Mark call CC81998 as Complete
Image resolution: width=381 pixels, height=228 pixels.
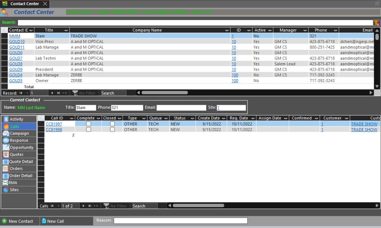(x=88, y=130)
